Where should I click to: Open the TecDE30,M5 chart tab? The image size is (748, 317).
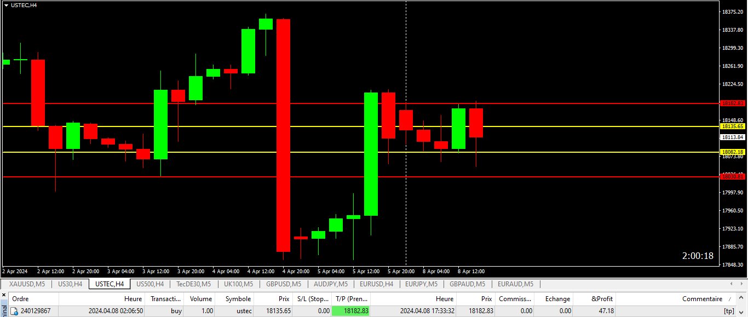193,284
